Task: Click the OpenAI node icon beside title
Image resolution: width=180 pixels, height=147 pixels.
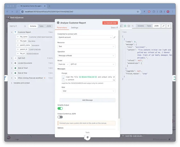Action: pos(58,23)
